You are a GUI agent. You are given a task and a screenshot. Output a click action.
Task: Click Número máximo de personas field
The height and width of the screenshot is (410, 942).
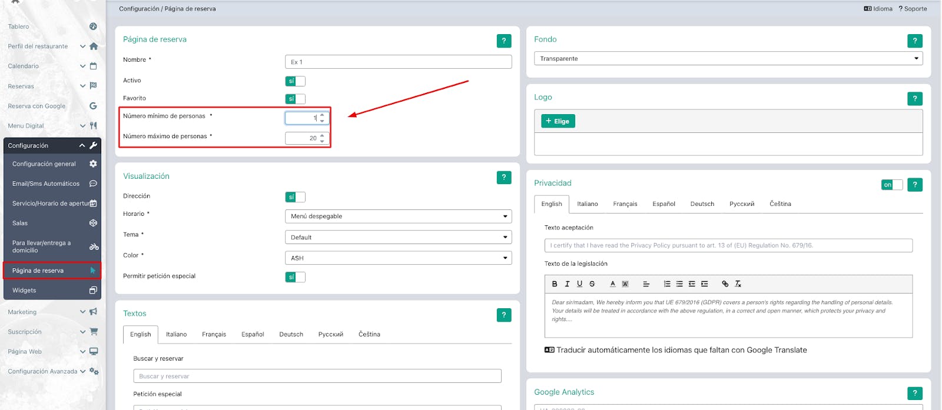[x=306, y=138]
